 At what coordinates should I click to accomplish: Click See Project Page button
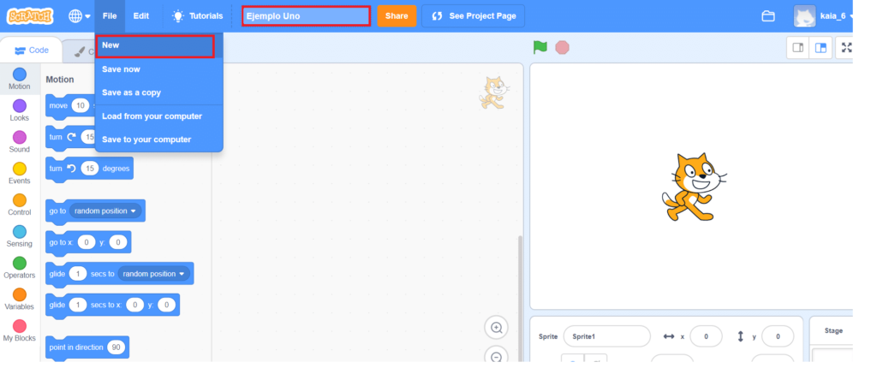(473, 16)
